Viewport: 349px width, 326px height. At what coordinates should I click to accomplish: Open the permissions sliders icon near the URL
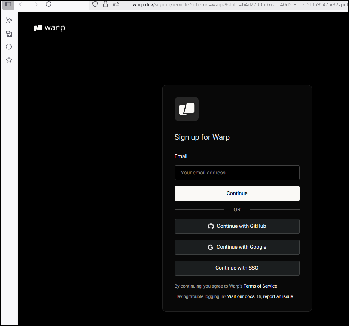[x=115, y=4]
